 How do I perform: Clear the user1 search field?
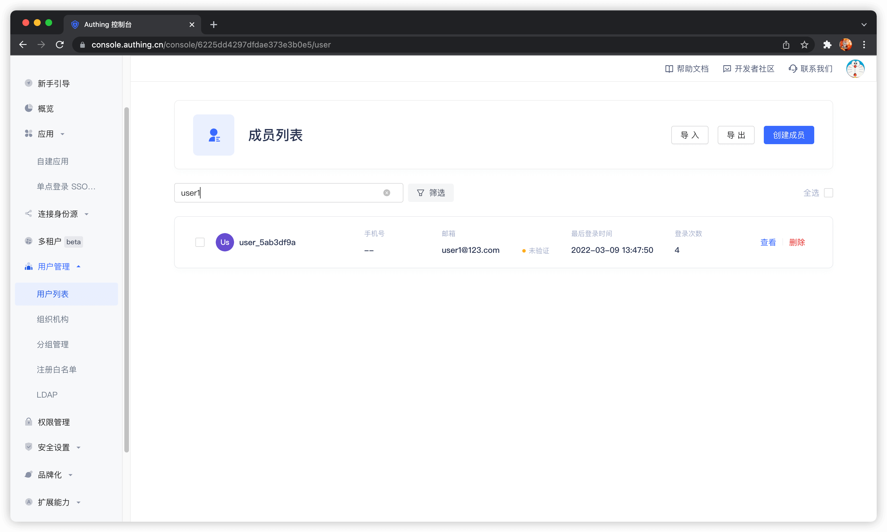pyautogui.click(x=386, y=193)
